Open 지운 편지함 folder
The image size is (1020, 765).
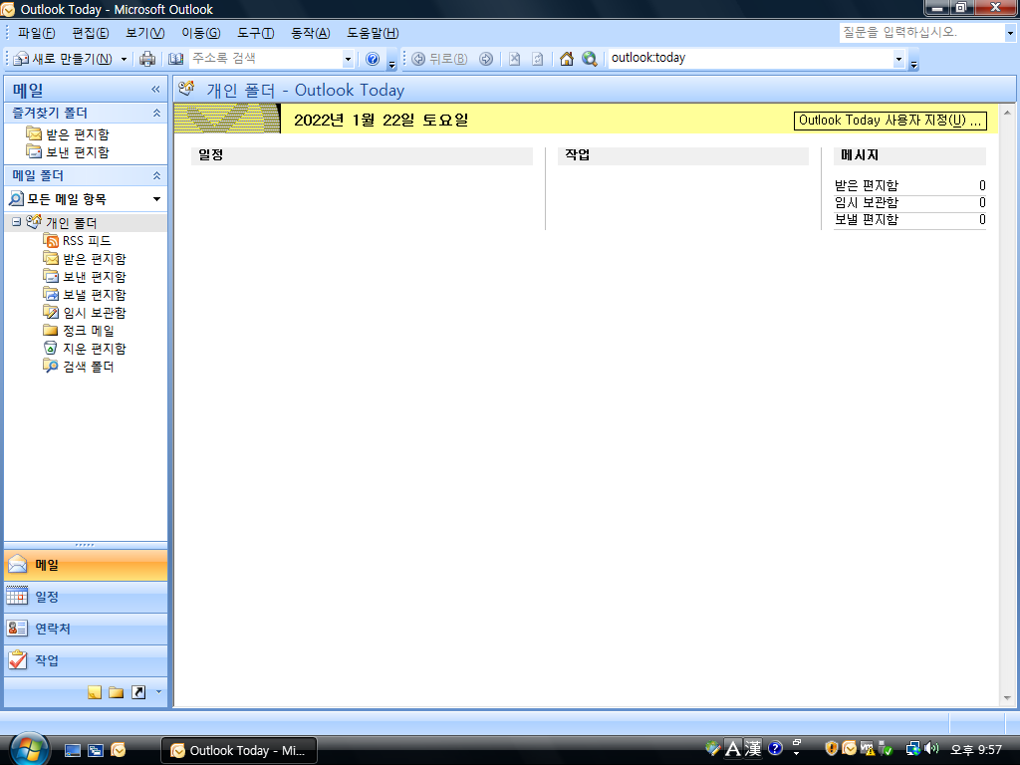[x=95, y=349]
